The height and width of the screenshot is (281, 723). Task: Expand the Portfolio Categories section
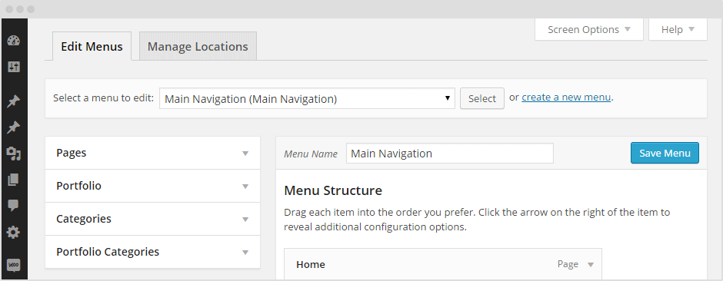click(x=152, y=252)
